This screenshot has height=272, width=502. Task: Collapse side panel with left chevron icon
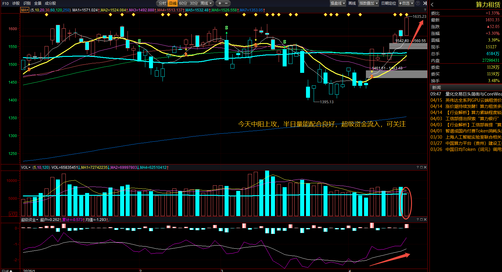tap(432, 5)
